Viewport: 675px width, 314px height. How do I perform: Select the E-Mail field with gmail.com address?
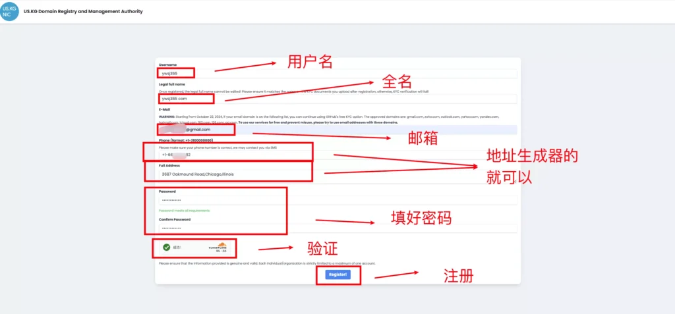pyautogui.click(x=336, y=130)
